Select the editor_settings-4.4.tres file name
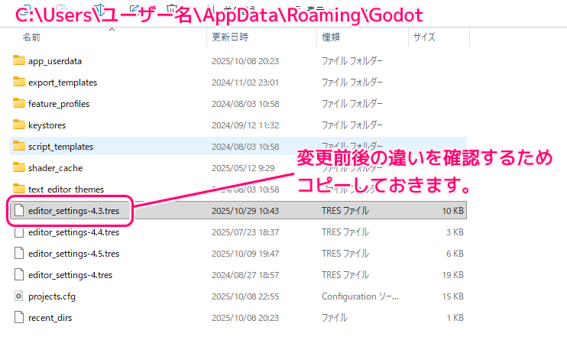567x340 pixels. pos(74,232)
